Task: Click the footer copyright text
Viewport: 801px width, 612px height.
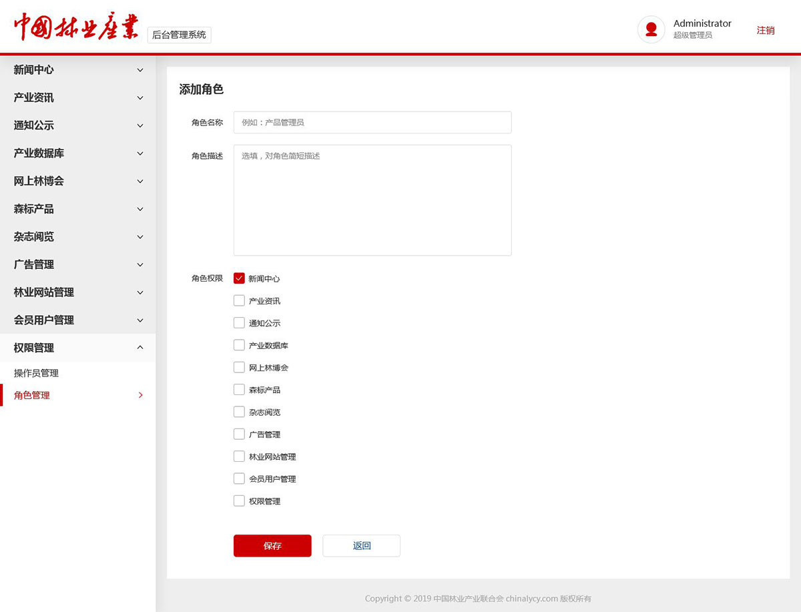Action: (478, 599)
